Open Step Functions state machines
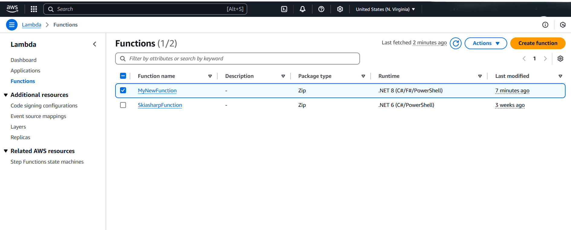Viewport: 571px width, 230px height. tap(47, 162)
